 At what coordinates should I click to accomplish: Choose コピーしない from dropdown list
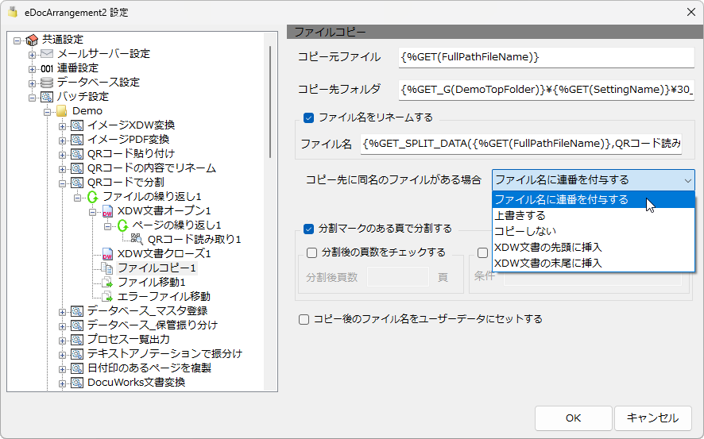pyautogui.click(x=593, y=231)
